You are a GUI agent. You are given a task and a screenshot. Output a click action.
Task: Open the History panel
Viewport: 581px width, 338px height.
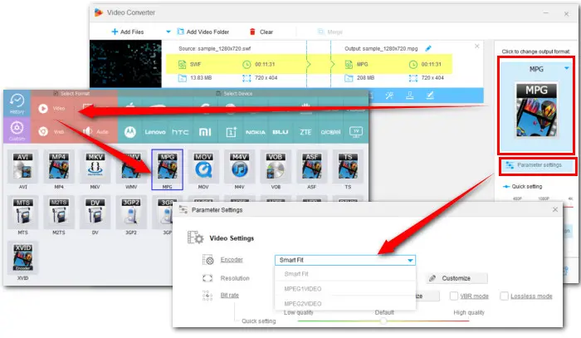click(17, 104)
